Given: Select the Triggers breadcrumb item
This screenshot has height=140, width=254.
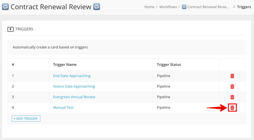Looking at the screenshot, I should tap(244, 7).
